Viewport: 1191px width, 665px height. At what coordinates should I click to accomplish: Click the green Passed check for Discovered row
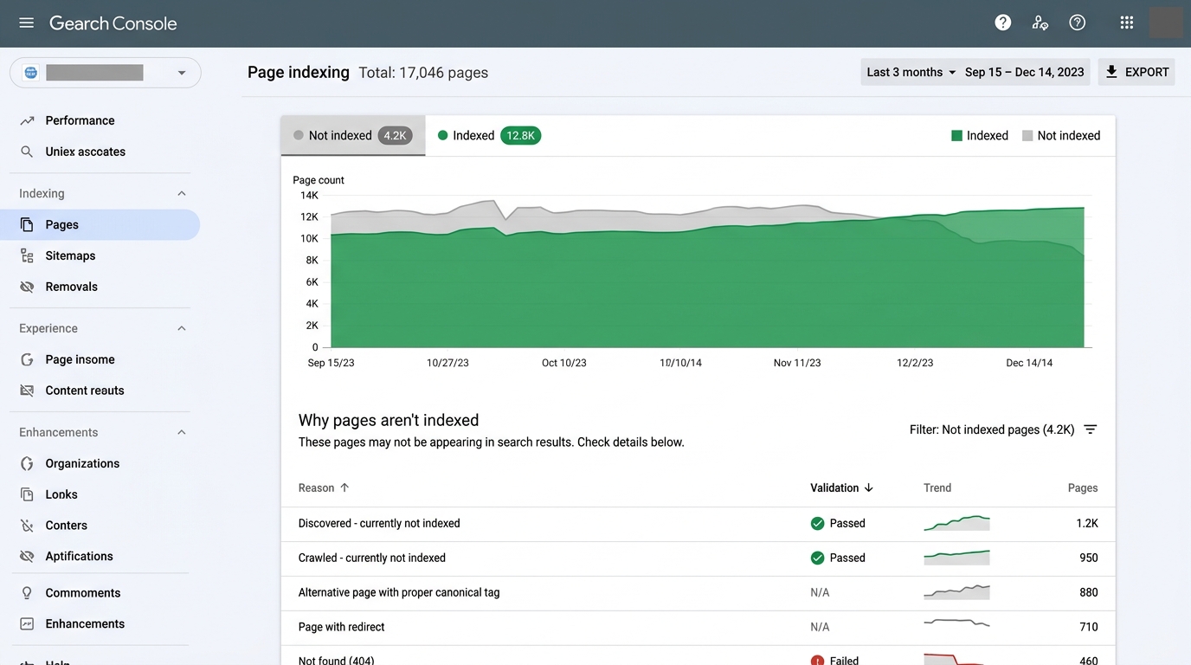click(817, 523)
